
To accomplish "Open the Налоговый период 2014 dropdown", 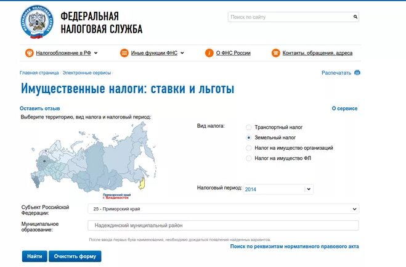I will 278,189.
